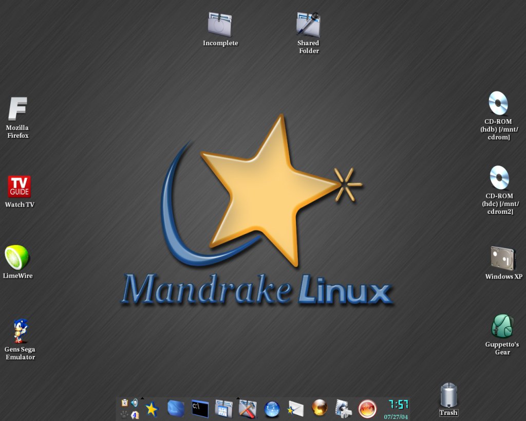
Task: Click the 07/27/04 date display
Action: (x=396, y=417)
